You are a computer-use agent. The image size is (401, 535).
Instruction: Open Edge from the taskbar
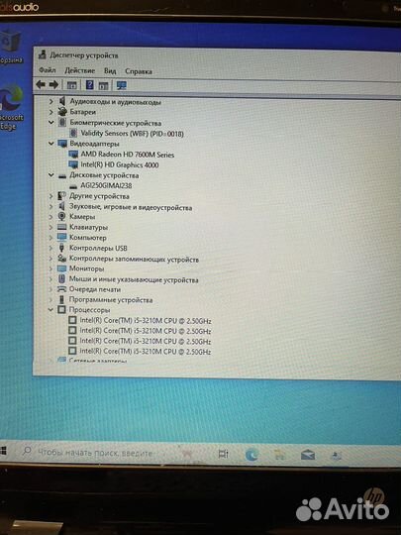(x=251, y=455)
